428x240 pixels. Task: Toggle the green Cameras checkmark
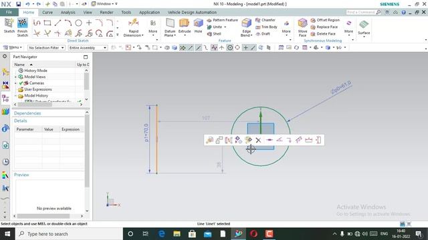click(21, 83)
